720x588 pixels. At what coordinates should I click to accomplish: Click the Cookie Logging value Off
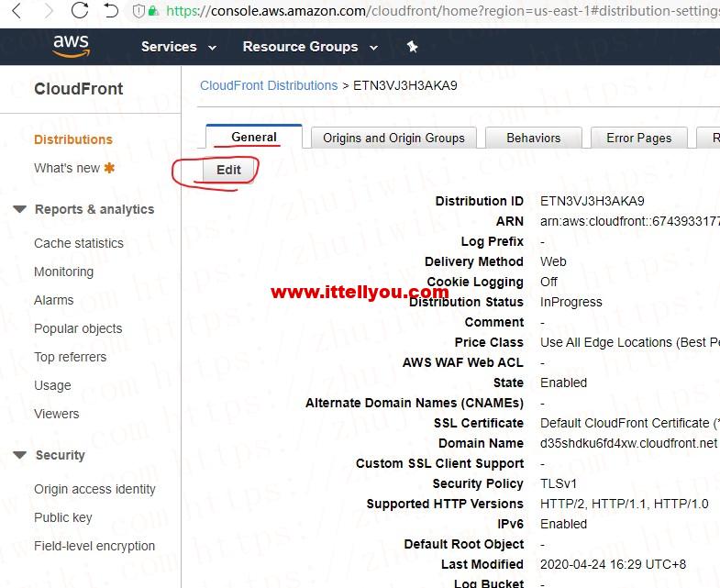pyautogui.click(x=548, y=282)
